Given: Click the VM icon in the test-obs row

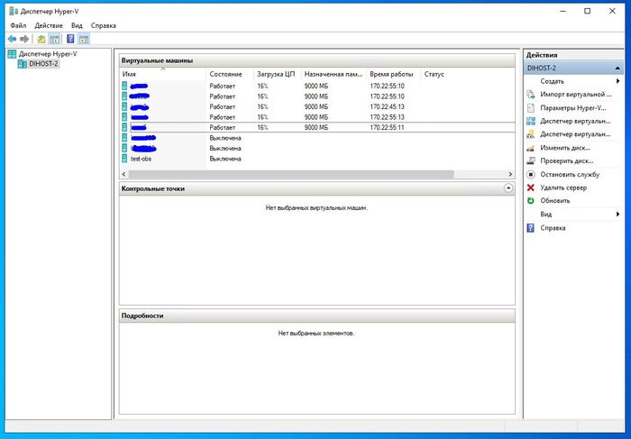Looking at the screenshot, I should point(124,159).
